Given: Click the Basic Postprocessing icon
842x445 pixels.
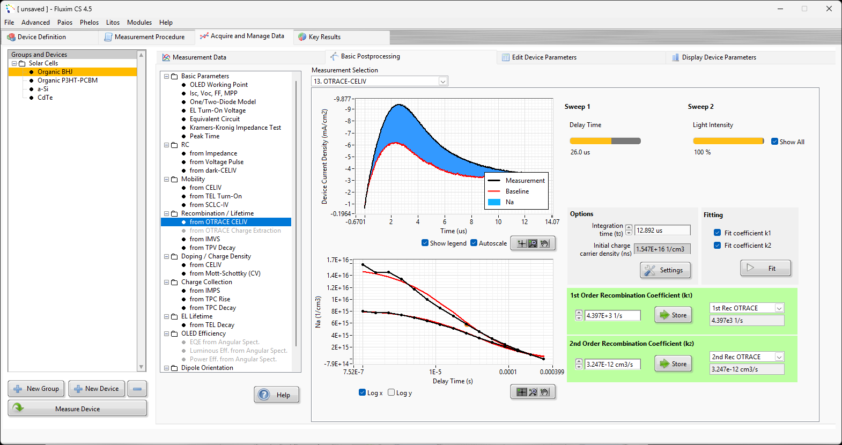Looking at the screenshot, I should (334, 56).
